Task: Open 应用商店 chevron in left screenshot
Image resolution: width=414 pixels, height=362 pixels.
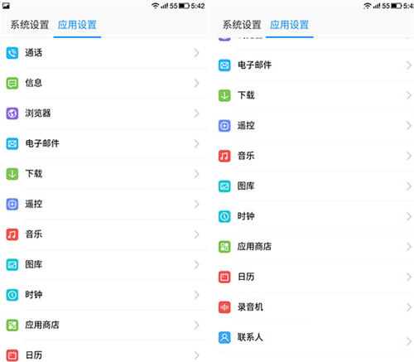Action: [196, 326]
